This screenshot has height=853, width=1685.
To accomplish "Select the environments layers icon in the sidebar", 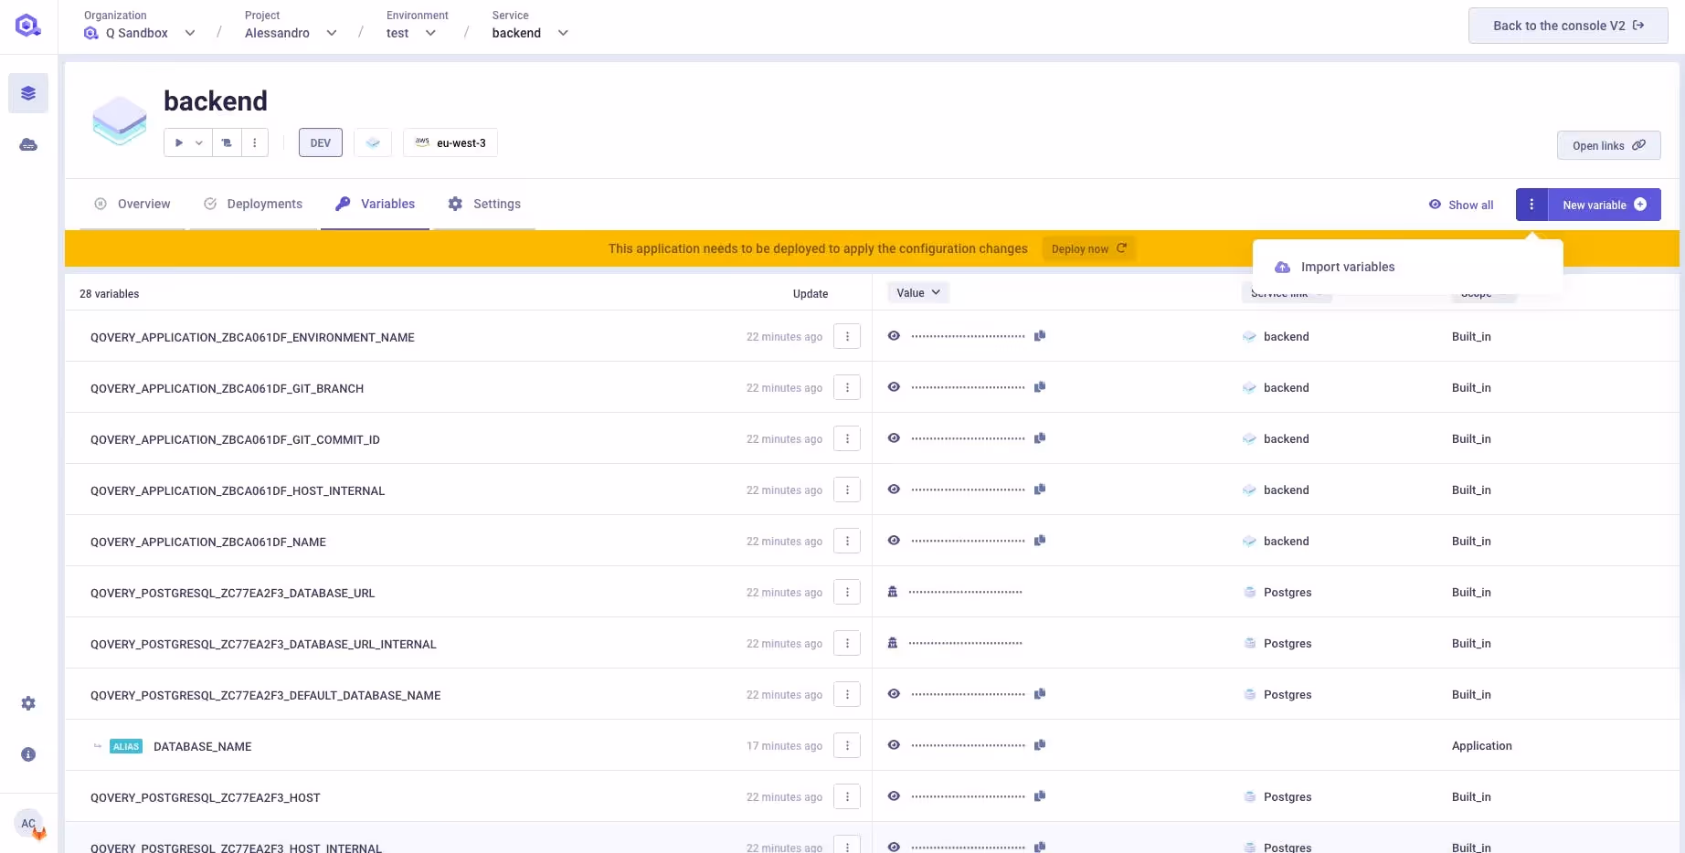I will tap(28, 92).
